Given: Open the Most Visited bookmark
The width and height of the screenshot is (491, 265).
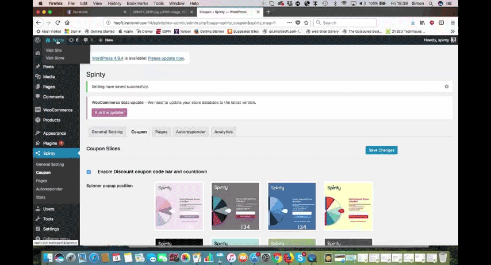Looking at the screenshot, I should coord(48,31).
